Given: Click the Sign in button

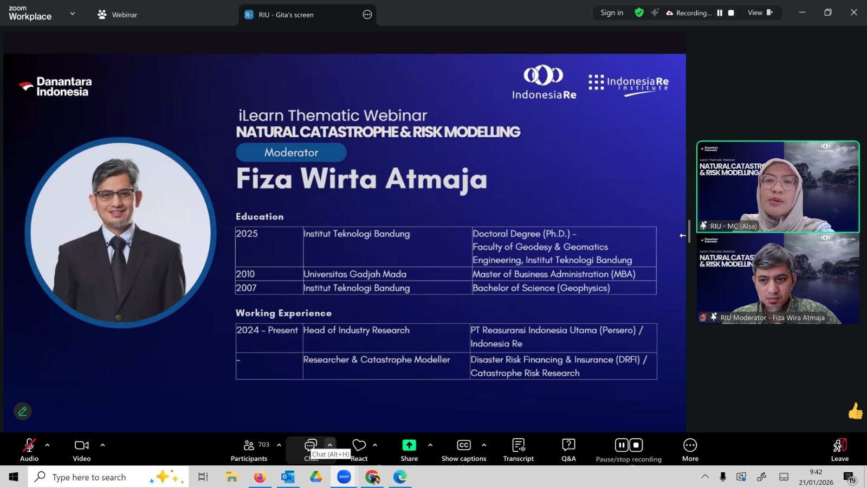Looking at the screenshot, I should [612, 12].
